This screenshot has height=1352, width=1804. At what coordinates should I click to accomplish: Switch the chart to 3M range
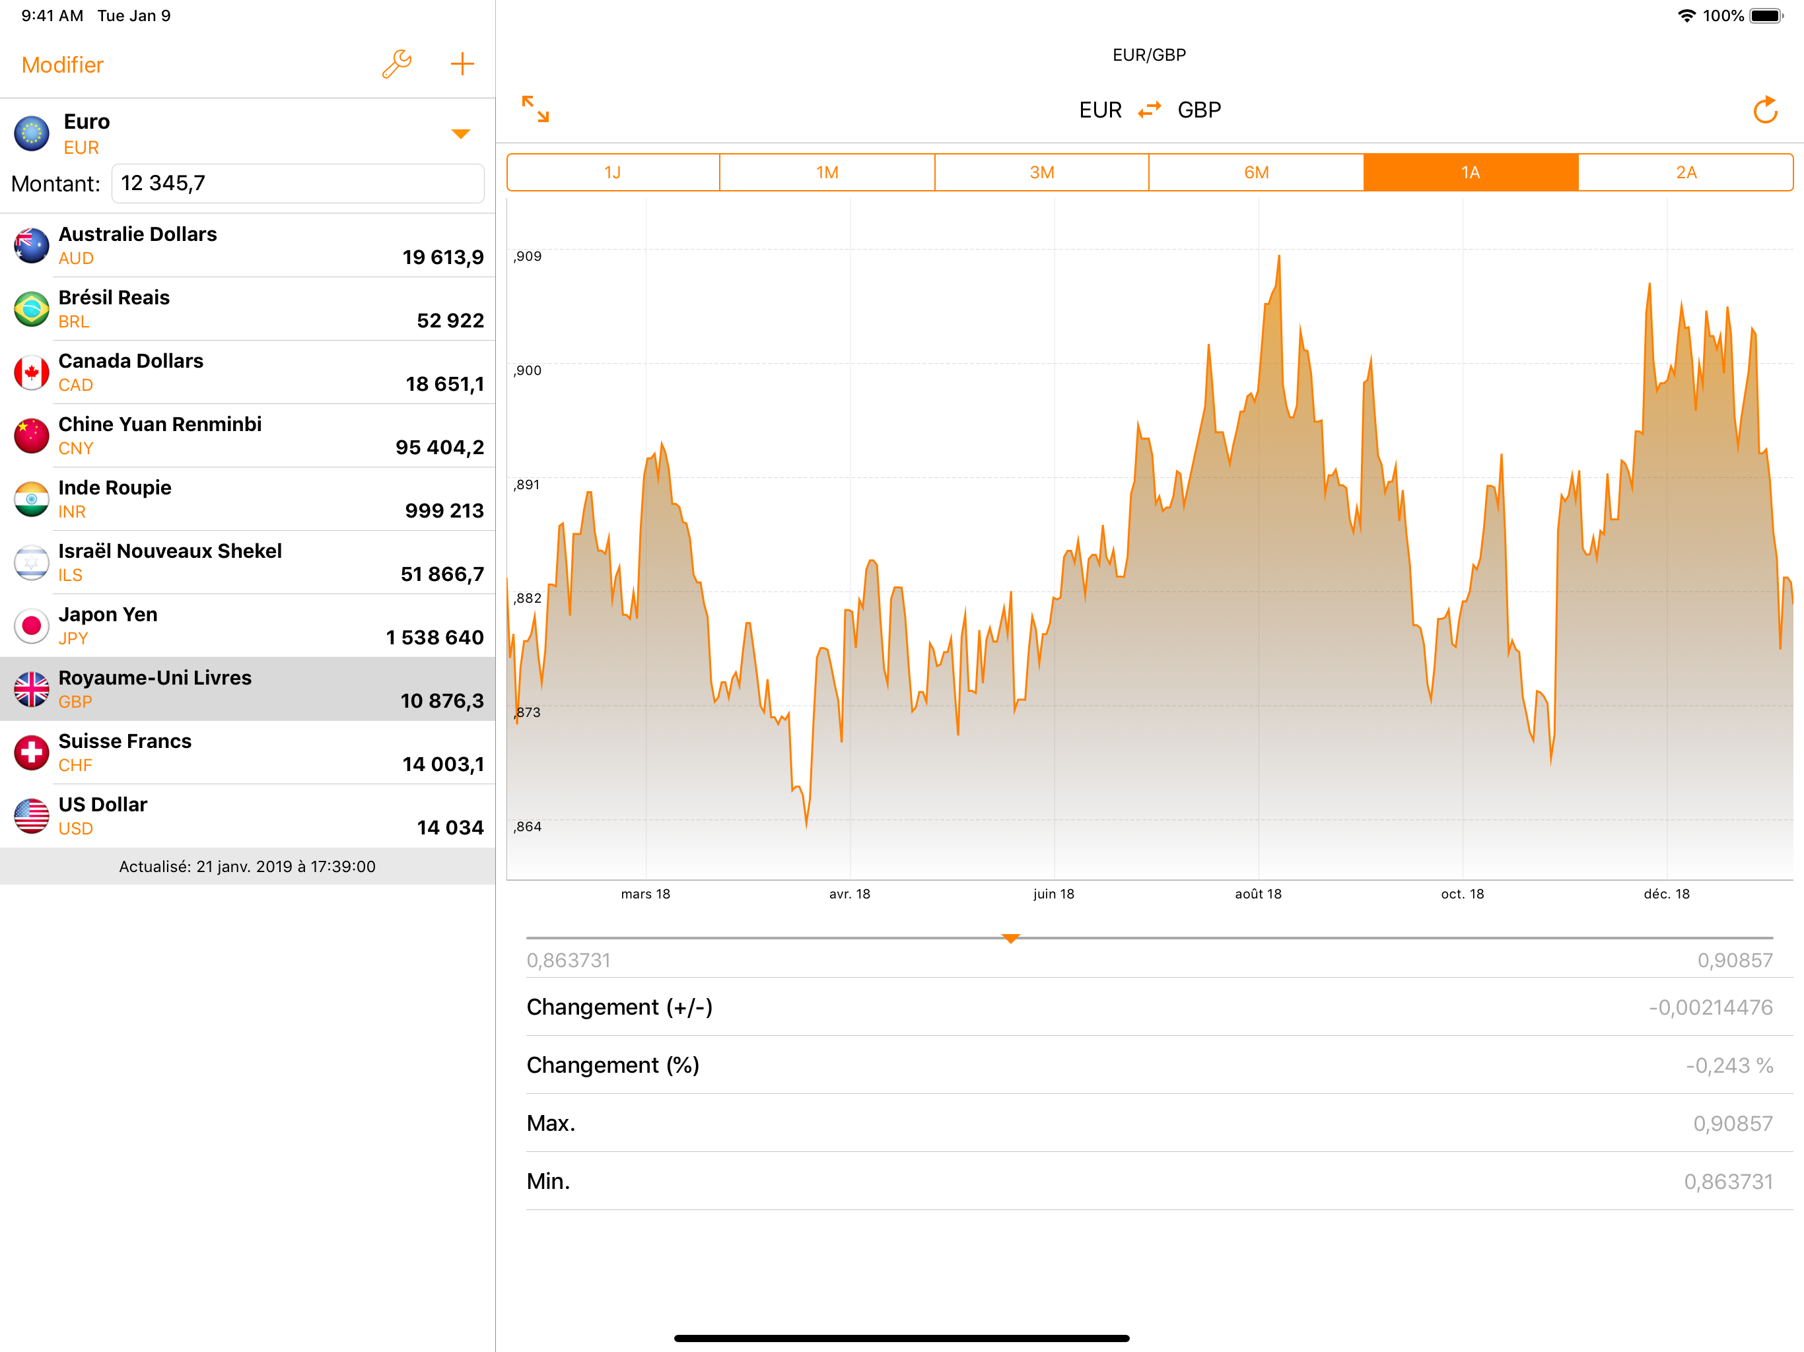click(x=1041, y=172)
